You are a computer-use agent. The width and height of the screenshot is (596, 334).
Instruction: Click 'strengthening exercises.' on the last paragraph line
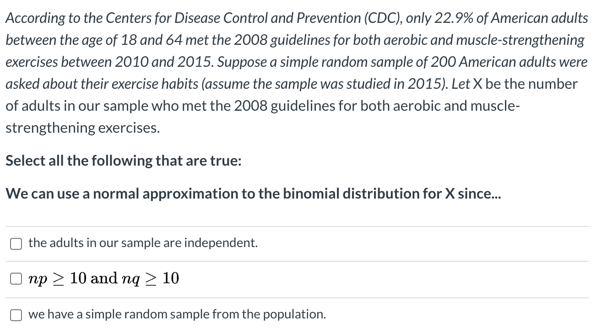pyautogui.click(x=83, y=128)
